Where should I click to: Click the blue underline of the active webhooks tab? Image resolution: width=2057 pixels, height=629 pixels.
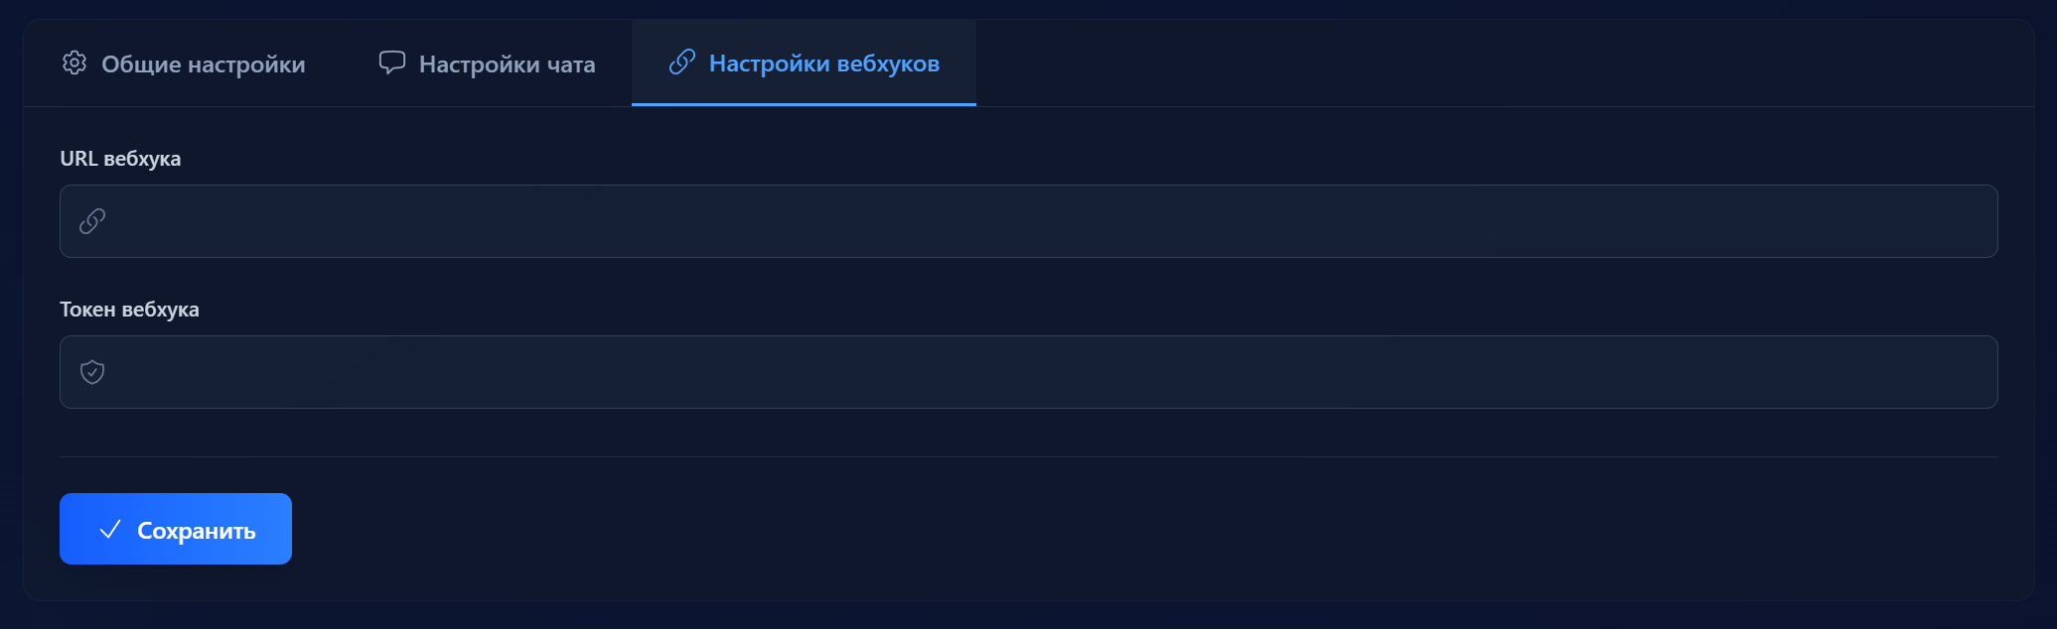pos(804,104)
